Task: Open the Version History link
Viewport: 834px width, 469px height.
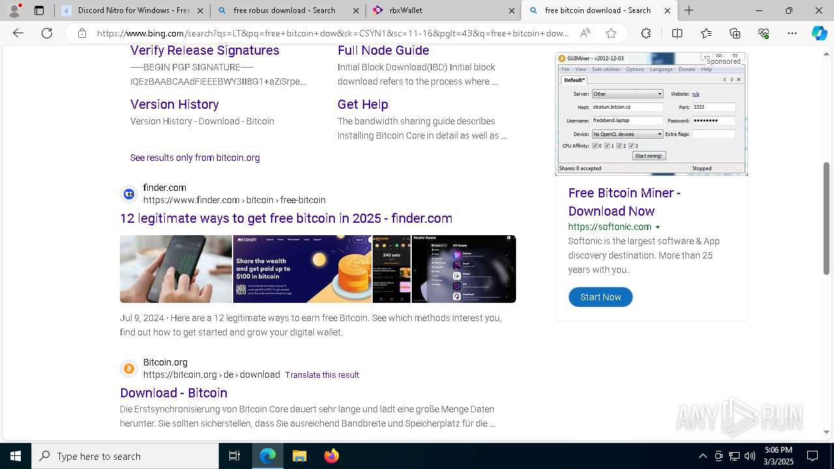Action: click(175, 104)
